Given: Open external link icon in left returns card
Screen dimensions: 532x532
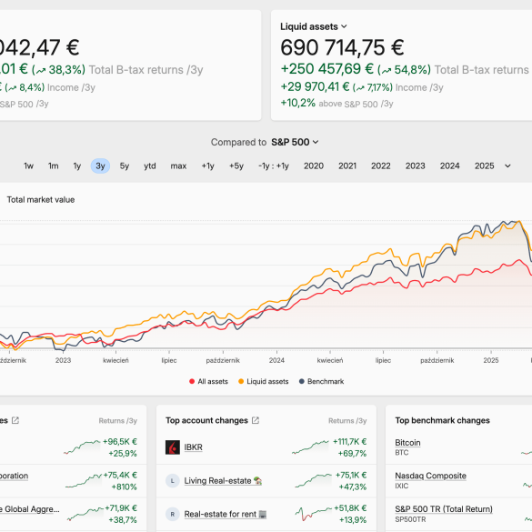Looking at the screenshot, I should coord(15,420).
